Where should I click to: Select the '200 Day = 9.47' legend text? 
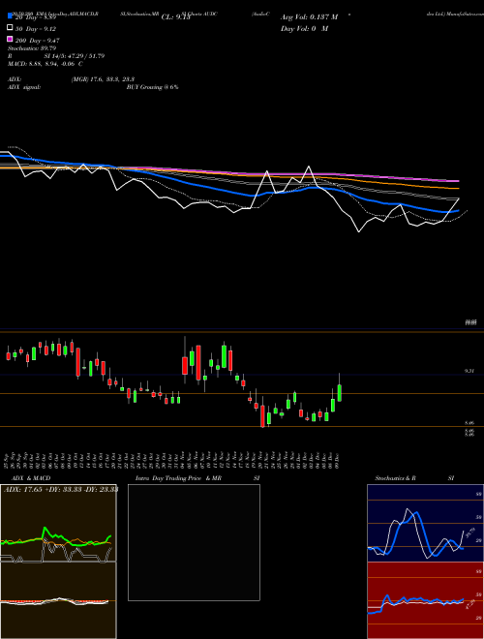37,41
